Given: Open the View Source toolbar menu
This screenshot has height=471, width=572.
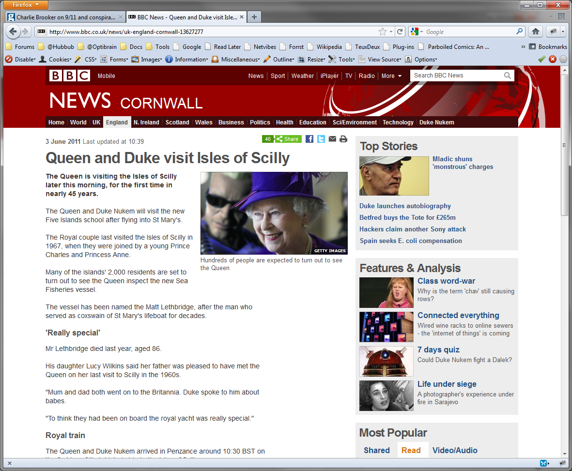Looking at the screenshot, I should pos(380,59).
